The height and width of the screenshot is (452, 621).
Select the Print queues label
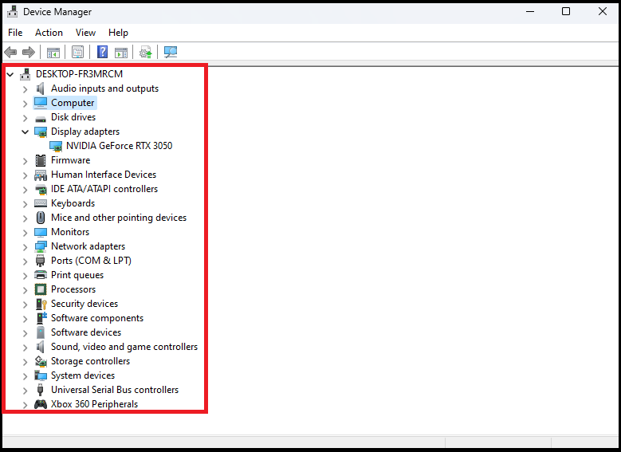77,275
